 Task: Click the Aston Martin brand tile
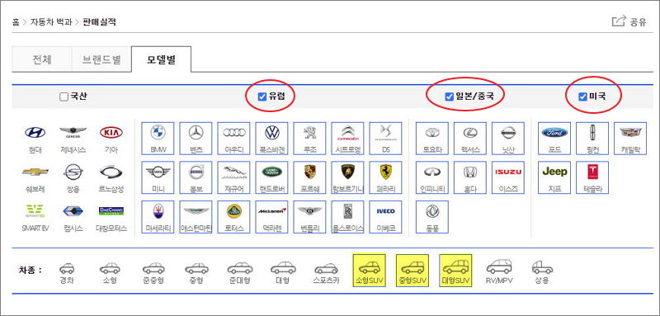[x=196, y=217]
